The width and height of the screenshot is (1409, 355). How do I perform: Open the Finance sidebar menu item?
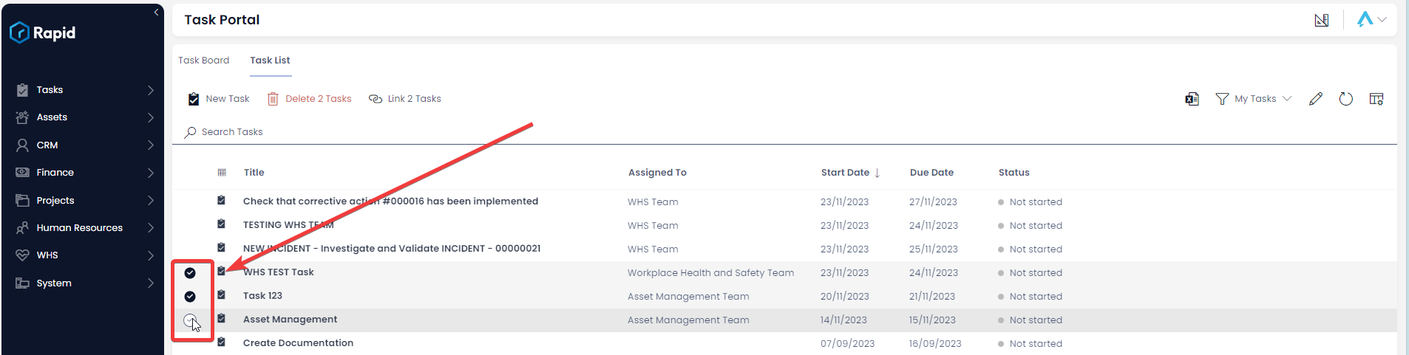(85, 173)
